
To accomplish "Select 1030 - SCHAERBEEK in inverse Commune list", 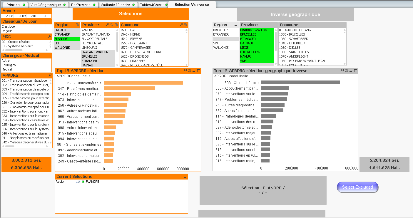I will point(310,39).
